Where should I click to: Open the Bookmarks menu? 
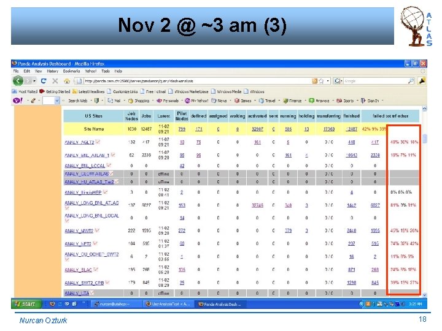tap(71, 71)
